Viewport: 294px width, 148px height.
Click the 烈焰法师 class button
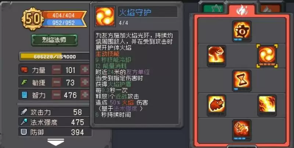tap(54, 40)
